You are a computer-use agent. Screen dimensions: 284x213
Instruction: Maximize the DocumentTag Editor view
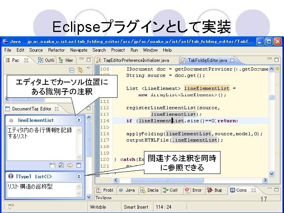89,108
